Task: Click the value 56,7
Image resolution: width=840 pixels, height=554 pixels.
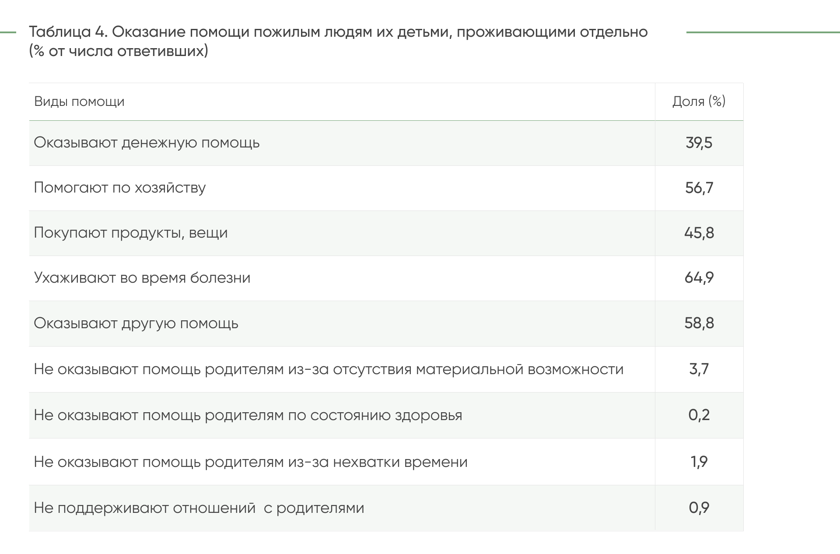Action: click(699, 188)
